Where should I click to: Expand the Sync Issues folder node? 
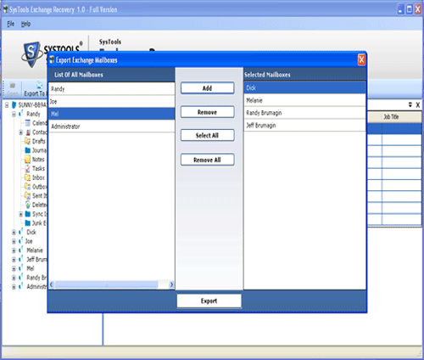[21, 214]
